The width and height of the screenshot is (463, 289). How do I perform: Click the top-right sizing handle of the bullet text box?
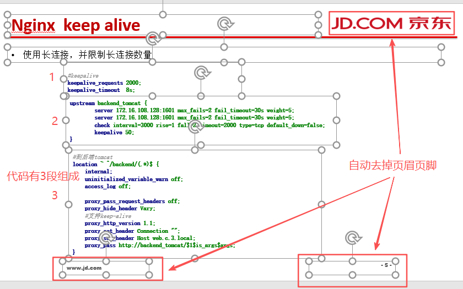point(441,47)
